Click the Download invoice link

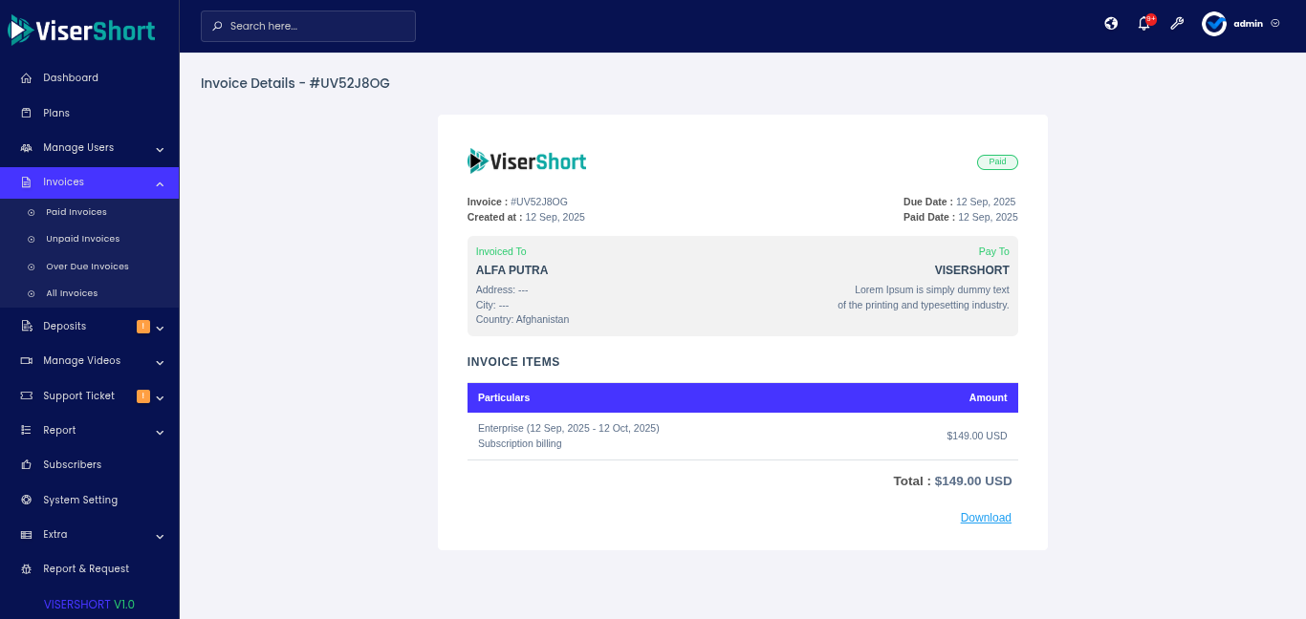pyautogui.click(x=986, y=518)
